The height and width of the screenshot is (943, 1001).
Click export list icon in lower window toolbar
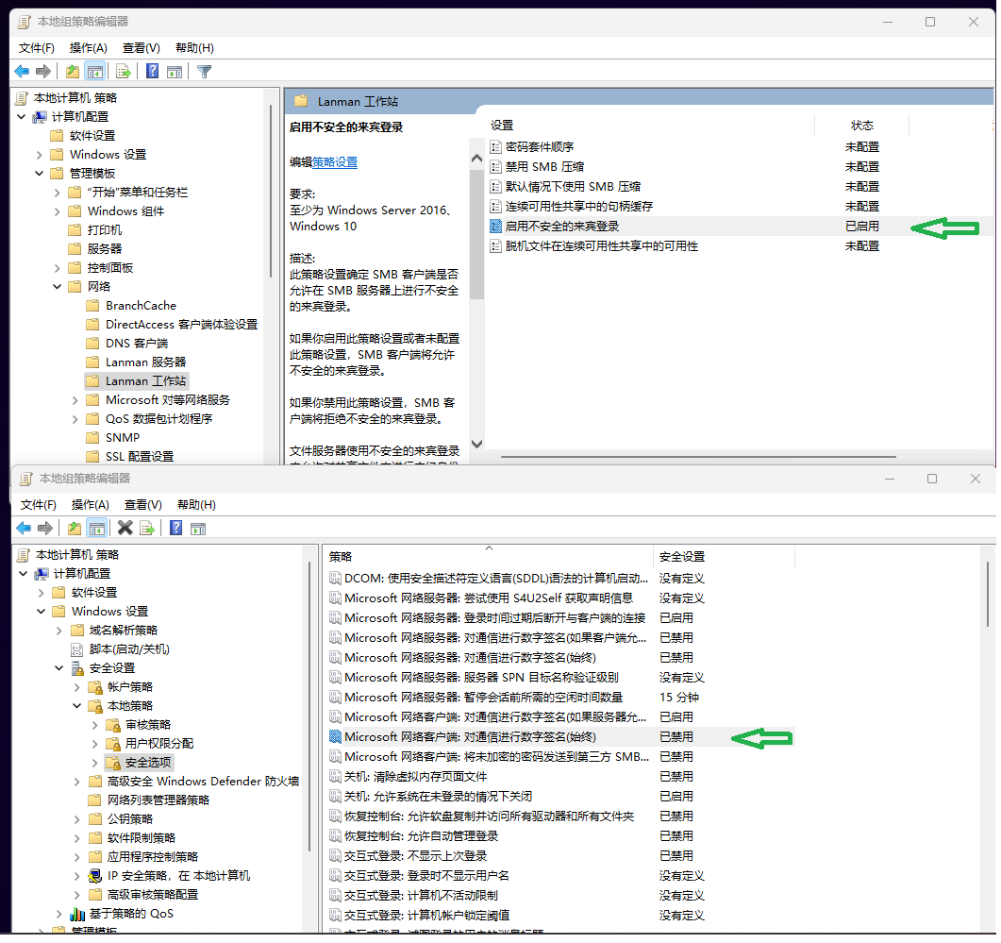pyautogui.click(x=147, y=528)
